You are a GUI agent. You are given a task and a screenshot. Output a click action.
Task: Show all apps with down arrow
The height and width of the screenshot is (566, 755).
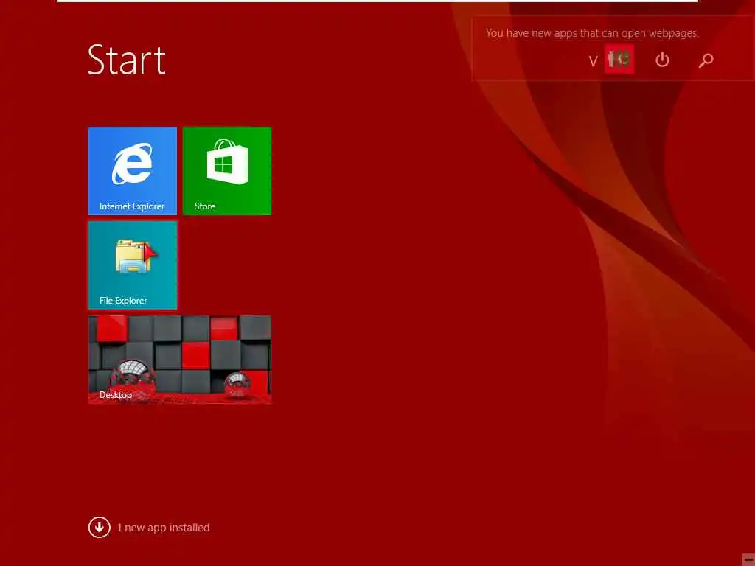pyautogui.click(x=100, y=527)
